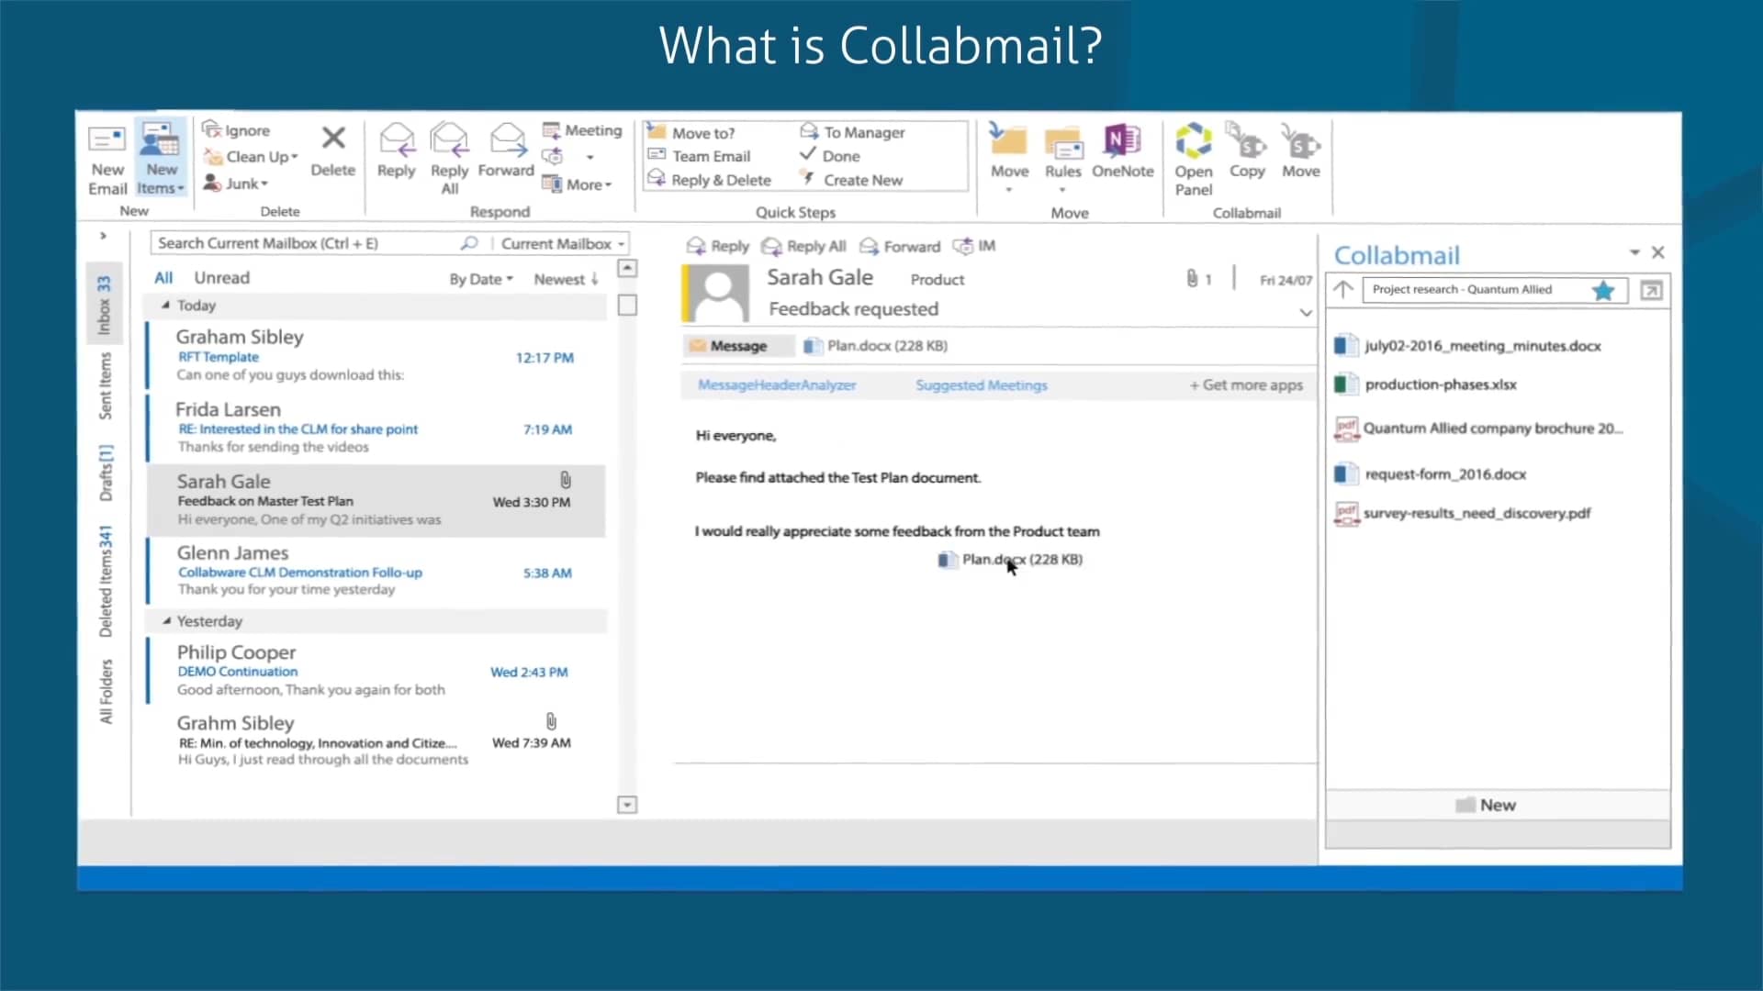This screenshot has height=991, width=1763.
Task: Click the Move icon in Collabmail group
Action: click(x=1301, y=151)
